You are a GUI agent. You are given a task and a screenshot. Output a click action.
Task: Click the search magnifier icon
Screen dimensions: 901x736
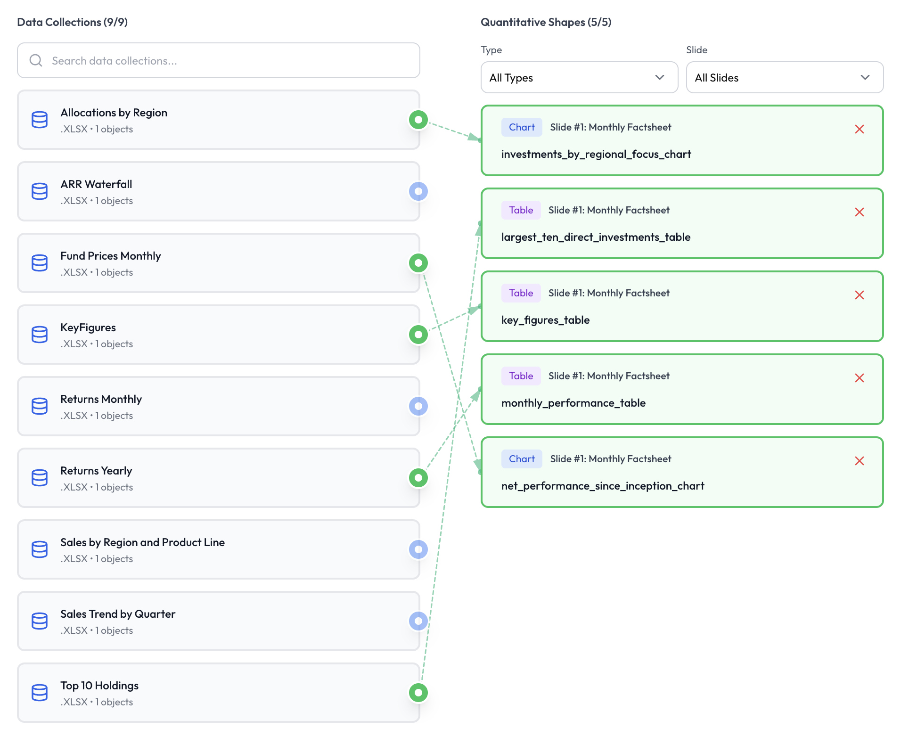36,60
